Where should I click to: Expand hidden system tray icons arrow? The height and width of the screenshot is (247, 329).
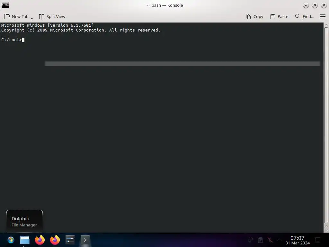pyautogui.click(x=279, y=240)
